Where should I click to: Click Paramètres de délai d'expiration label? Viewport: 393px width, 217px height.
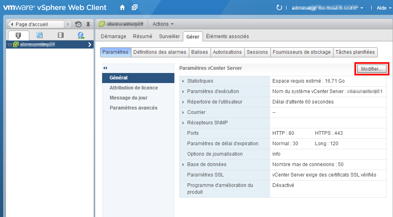(x=223, y=144)
